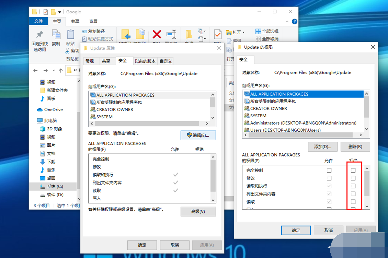Open the File menu tab in Explorer

[38, 21]
